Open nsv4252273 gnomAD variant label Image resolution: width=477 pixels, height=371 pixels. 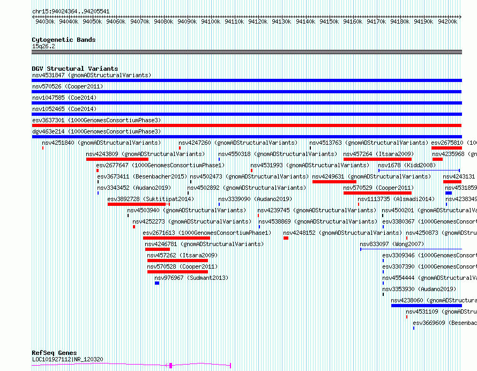pos(192,221)
